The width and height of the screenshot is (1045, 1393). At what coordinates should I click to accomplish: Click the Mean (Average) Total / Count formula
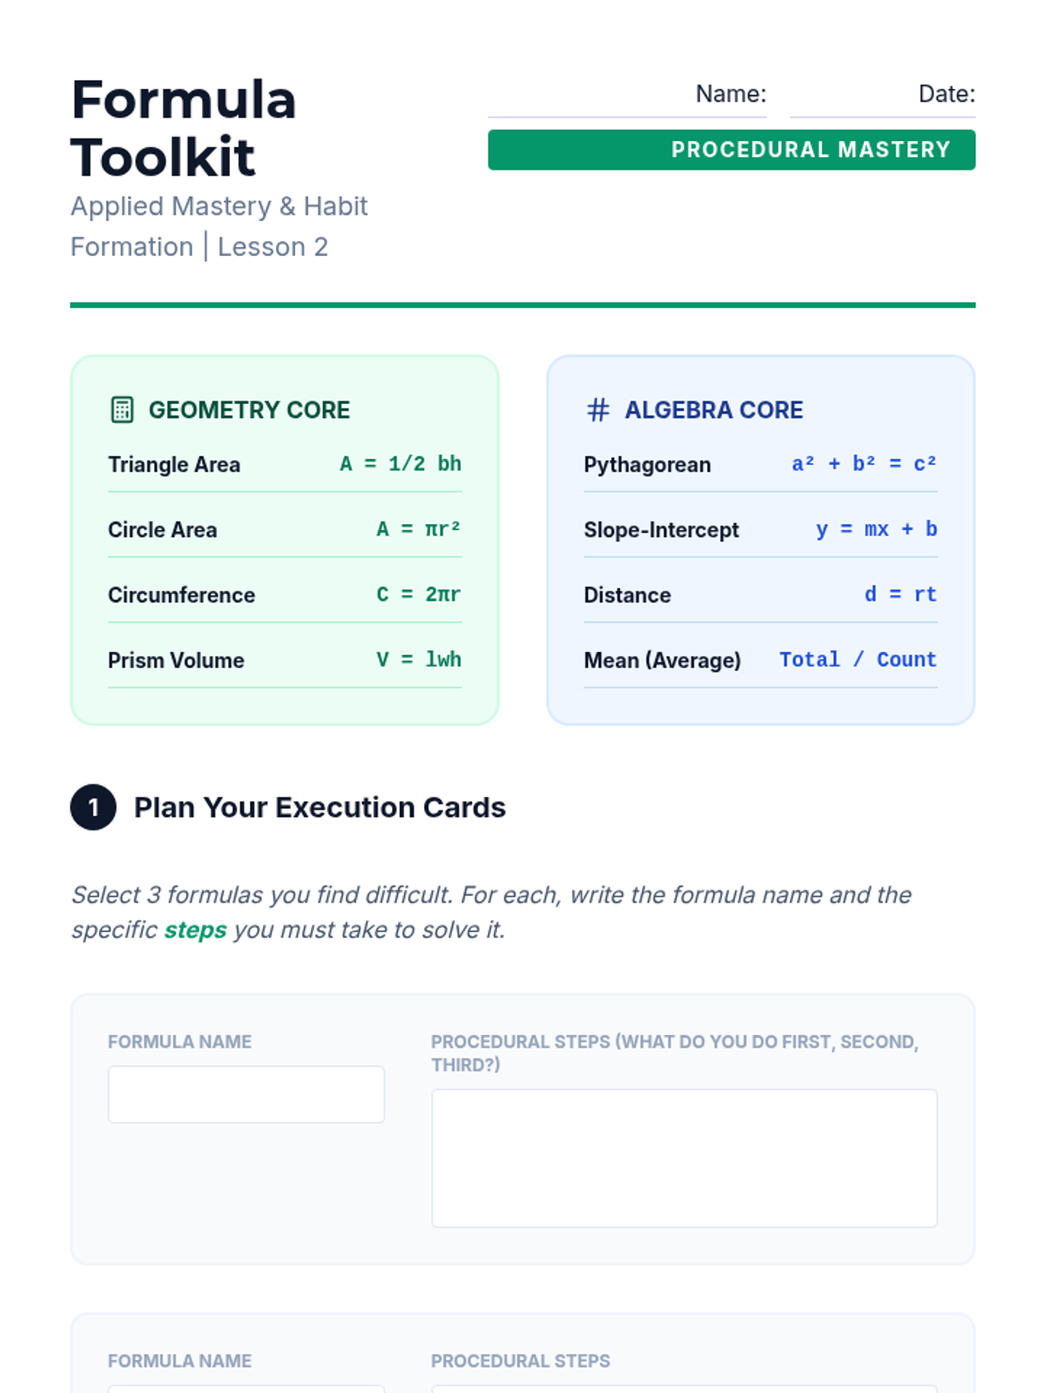[857, 660]
